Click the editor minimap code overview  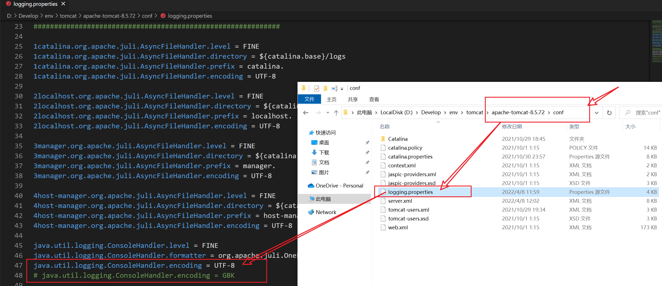point(656,41)
